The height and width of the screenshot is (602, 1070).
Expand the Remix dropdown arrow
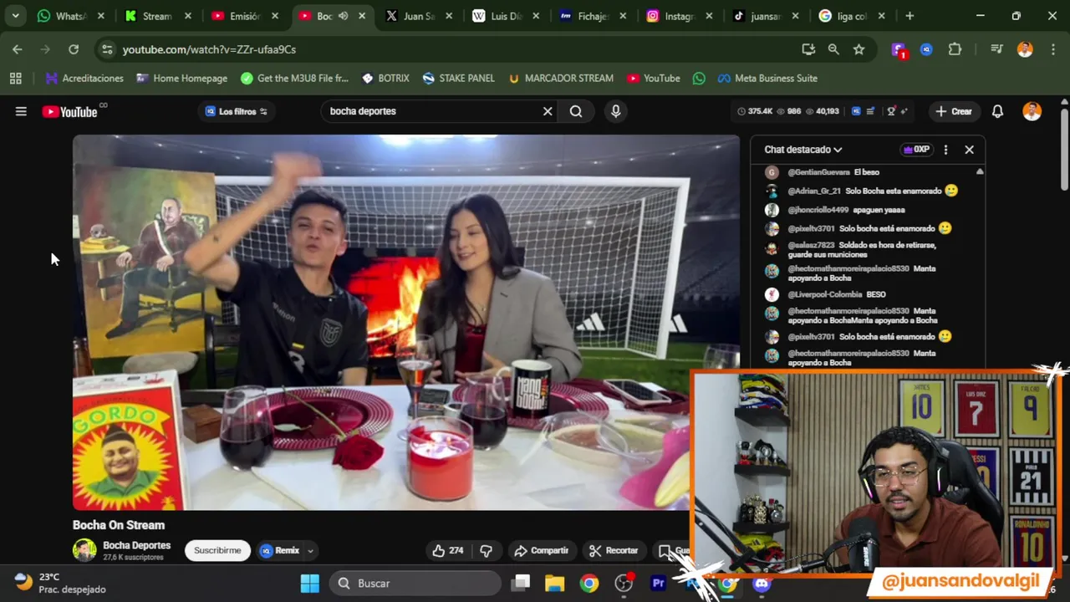click(x=310, y=550)
